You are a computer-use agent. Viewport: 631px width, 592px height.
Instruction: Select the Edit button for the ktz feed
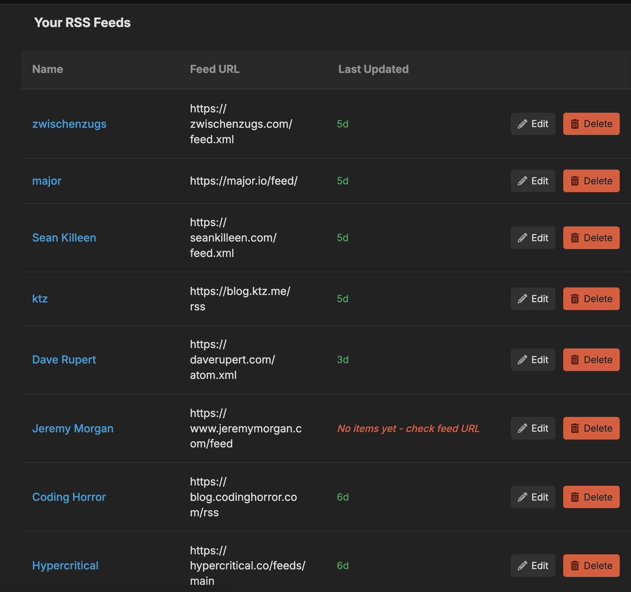click(533, 298)
